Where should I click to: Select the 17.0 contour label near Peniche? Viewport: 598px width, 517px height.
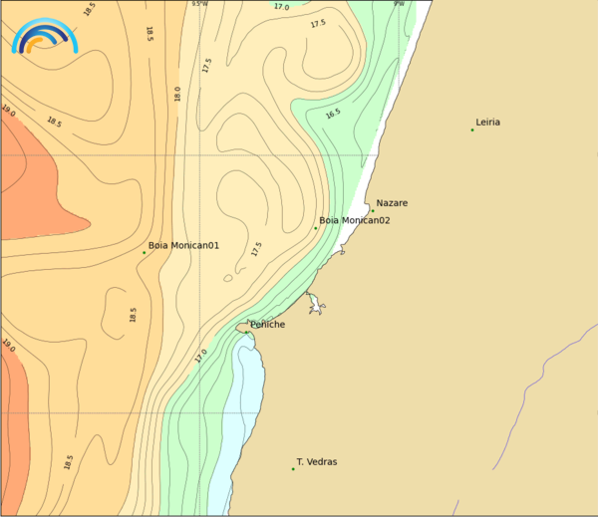coord(201,354)
